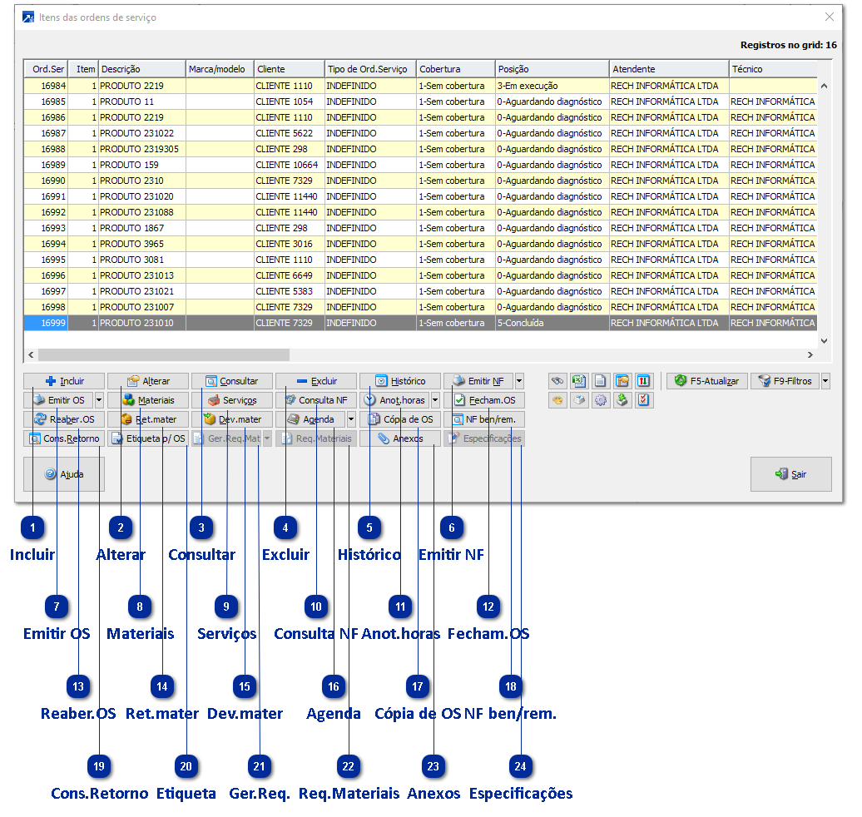This screenshot has height=817, width=862.
Task: Click the Sair exit button
Action: tap(790, 474)
